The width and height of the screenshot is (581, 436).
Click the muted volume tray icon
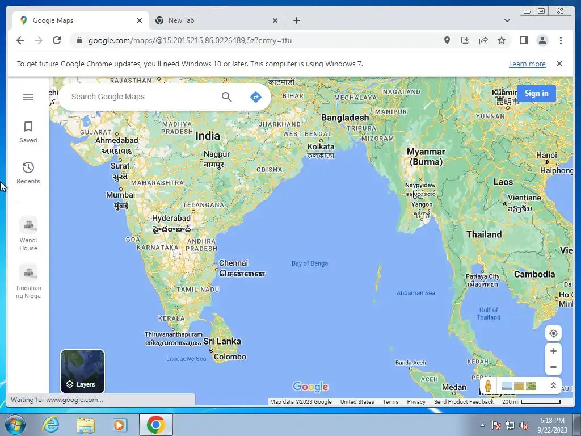(x=524, y=425)
